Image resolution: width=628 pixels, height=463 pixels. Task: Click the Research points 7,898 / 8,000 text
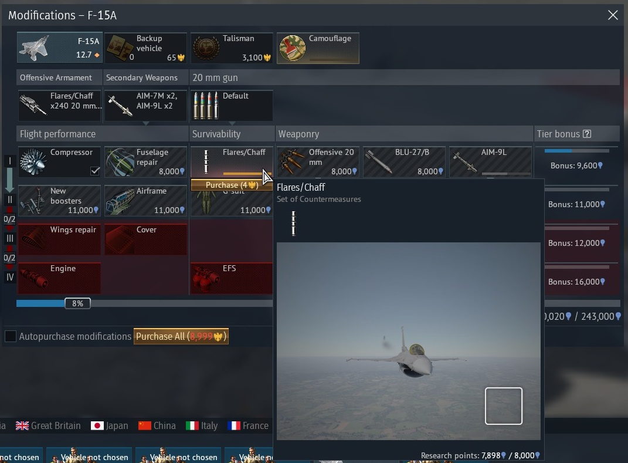(x=480, y=456)
